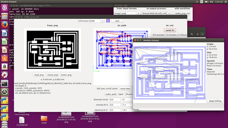Open Amazon launcher icon
The image size is (228, 128).
tap(5, 67)
